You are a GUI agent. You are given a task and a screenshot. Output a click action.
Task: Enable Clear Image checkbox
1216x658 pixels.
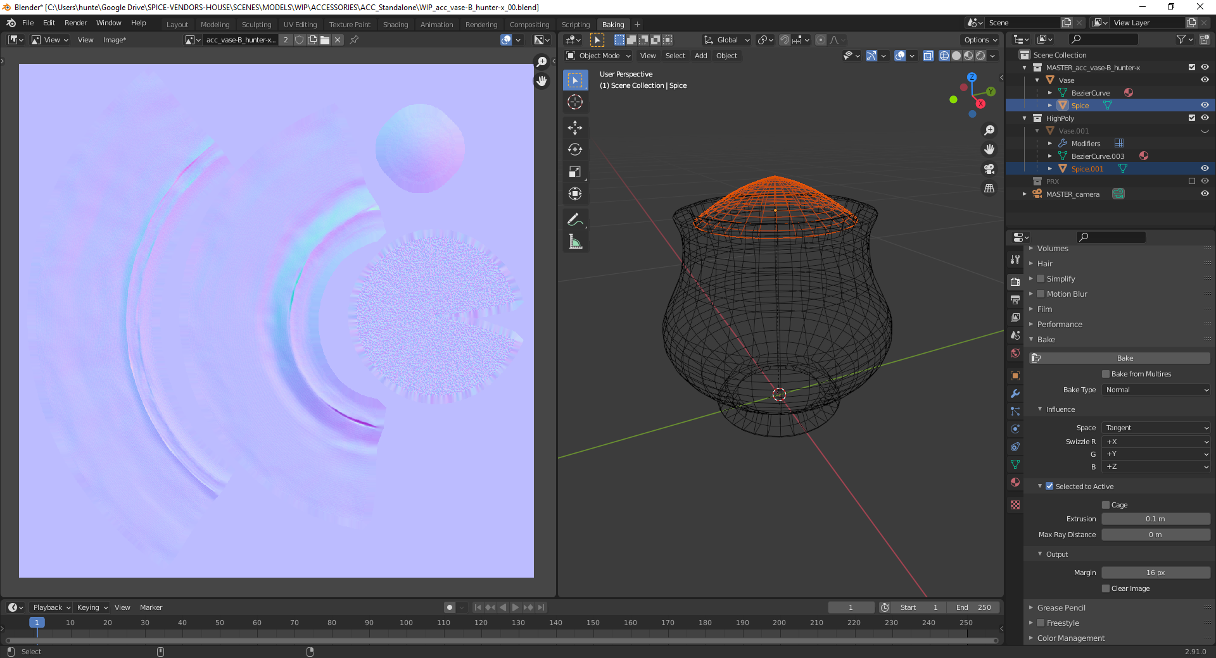point(1106,588)
